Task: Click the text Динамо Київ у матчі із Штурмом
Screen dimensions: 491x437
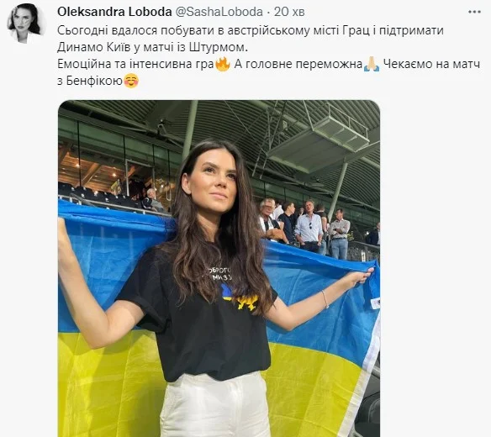Action: [152, 47]
